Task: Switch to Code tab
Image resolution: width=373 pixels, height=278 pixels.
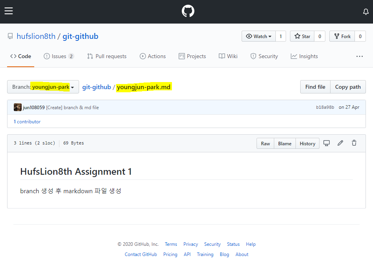Action: (x=21, y=56)
